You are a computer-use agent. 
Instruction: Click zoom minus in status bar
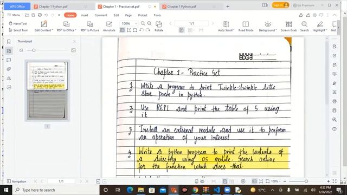[x=285, y=181]
